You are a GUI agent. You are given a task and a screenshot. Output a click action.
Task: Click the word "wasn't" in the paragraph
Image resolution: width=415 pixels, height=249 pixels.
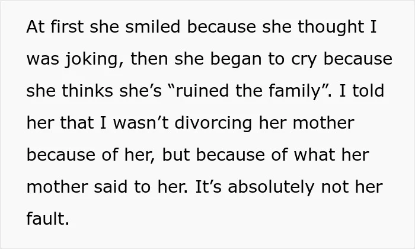(x=141, y=123)
